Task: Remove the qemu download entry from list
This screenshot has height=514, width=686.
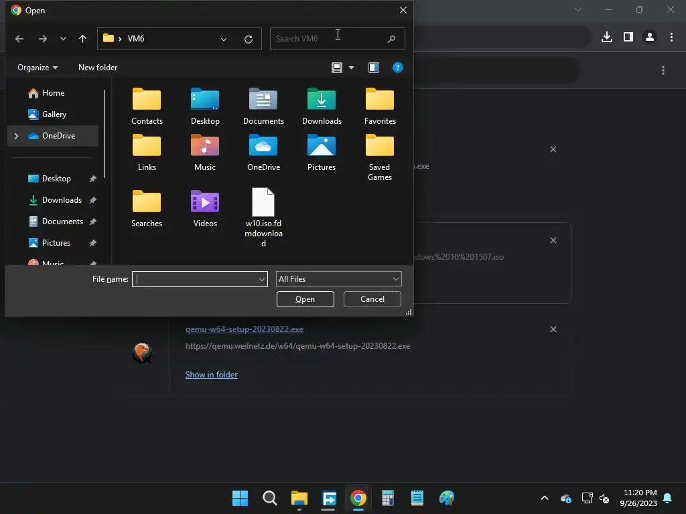Action: pyautogui.click(x=553, y=329)
